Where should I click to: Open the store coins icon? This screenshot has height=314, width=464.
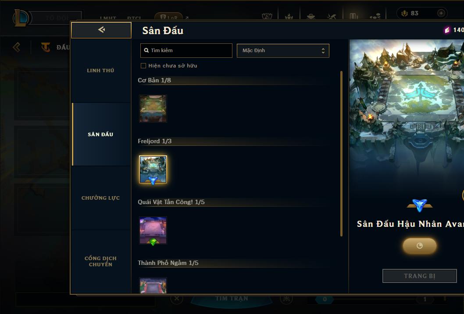[375, 16]
